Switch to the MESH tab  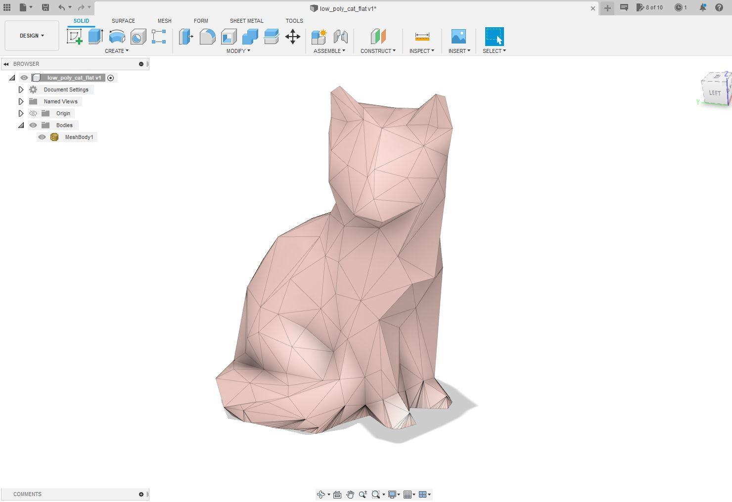tap(164, 21)
